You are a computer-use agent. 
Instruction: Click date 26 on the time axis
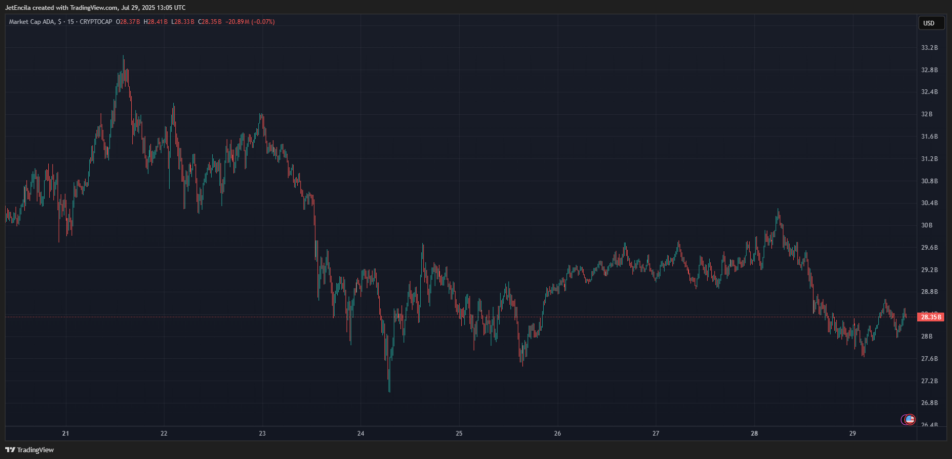[x=558, y=434]
